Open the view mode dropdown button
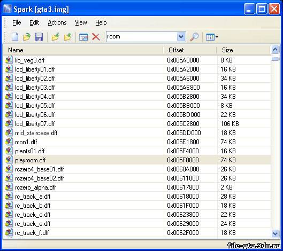 [212, 37]
